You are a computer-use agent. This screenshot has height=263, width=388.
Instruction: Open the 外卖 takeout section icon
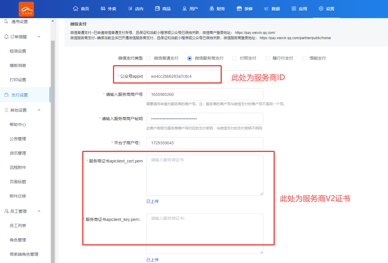coord(103,8)
